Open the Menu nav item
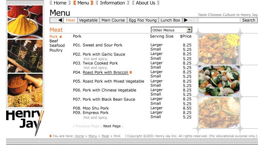Image resolution: width=258 pixels, height=145 pixels. click(83, 3)
